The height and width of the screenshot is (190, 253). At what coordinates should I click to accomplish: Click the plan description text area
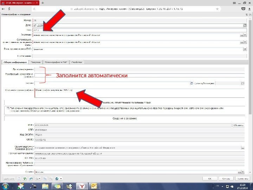click(x=140, y=93)
